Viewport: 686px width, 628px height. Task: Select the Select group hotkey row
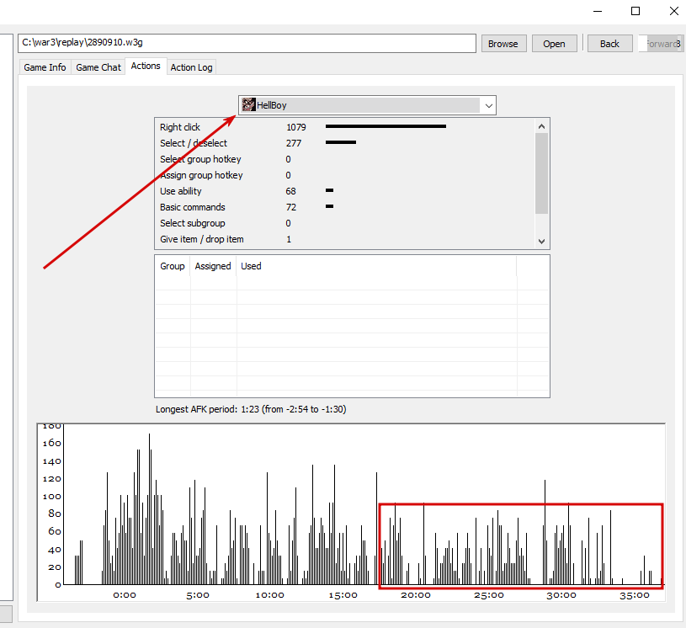click(345, 159)
